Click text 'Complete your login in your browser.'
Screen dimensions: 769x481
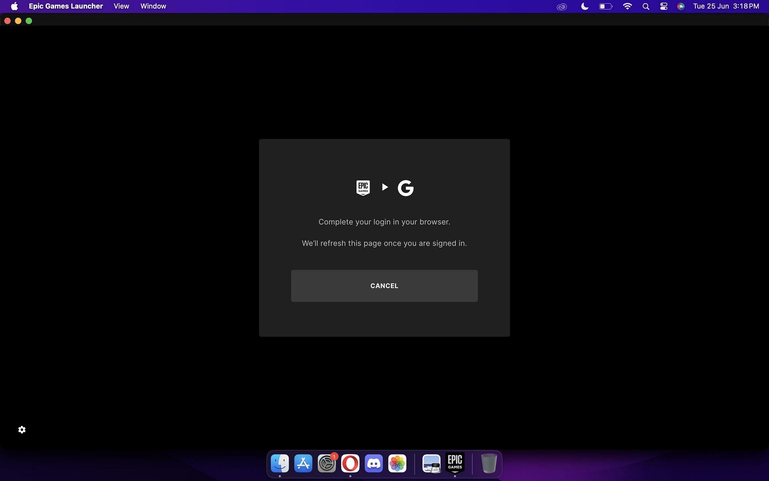click(384, 222)
